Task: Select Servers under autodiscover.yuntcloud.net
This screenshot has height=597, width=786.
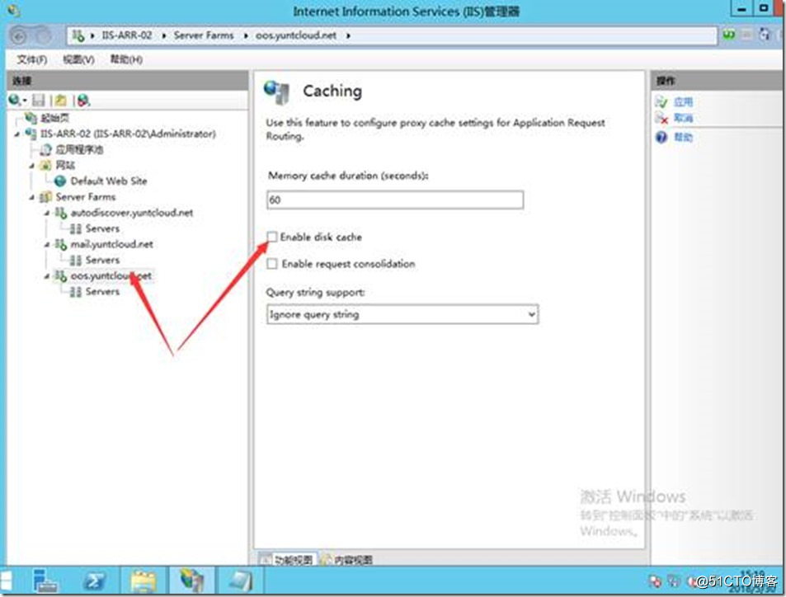Action: pyautogui.click(x=102, y=228)
